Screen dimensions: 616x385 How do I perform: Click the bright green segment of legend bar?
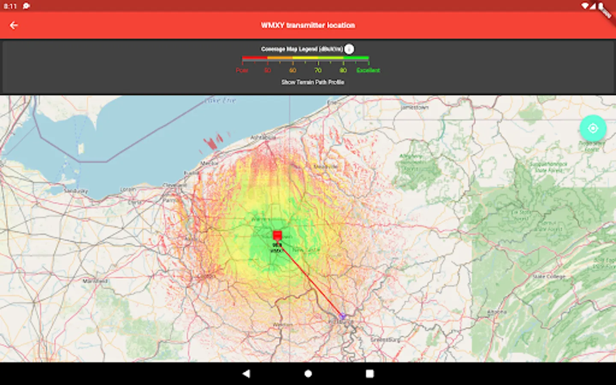[x=356, y=57]
